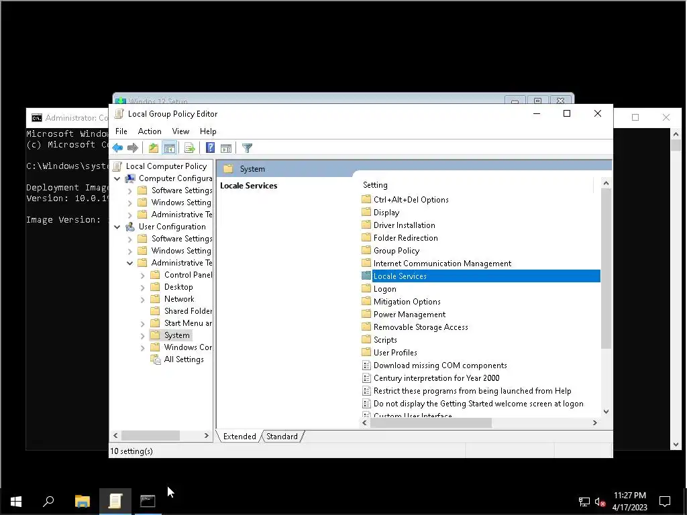Click the Forward arrow toolbar icon
The height and width of the screenshot is (515, 687).
pyautogui.click(x=133, y=148)
